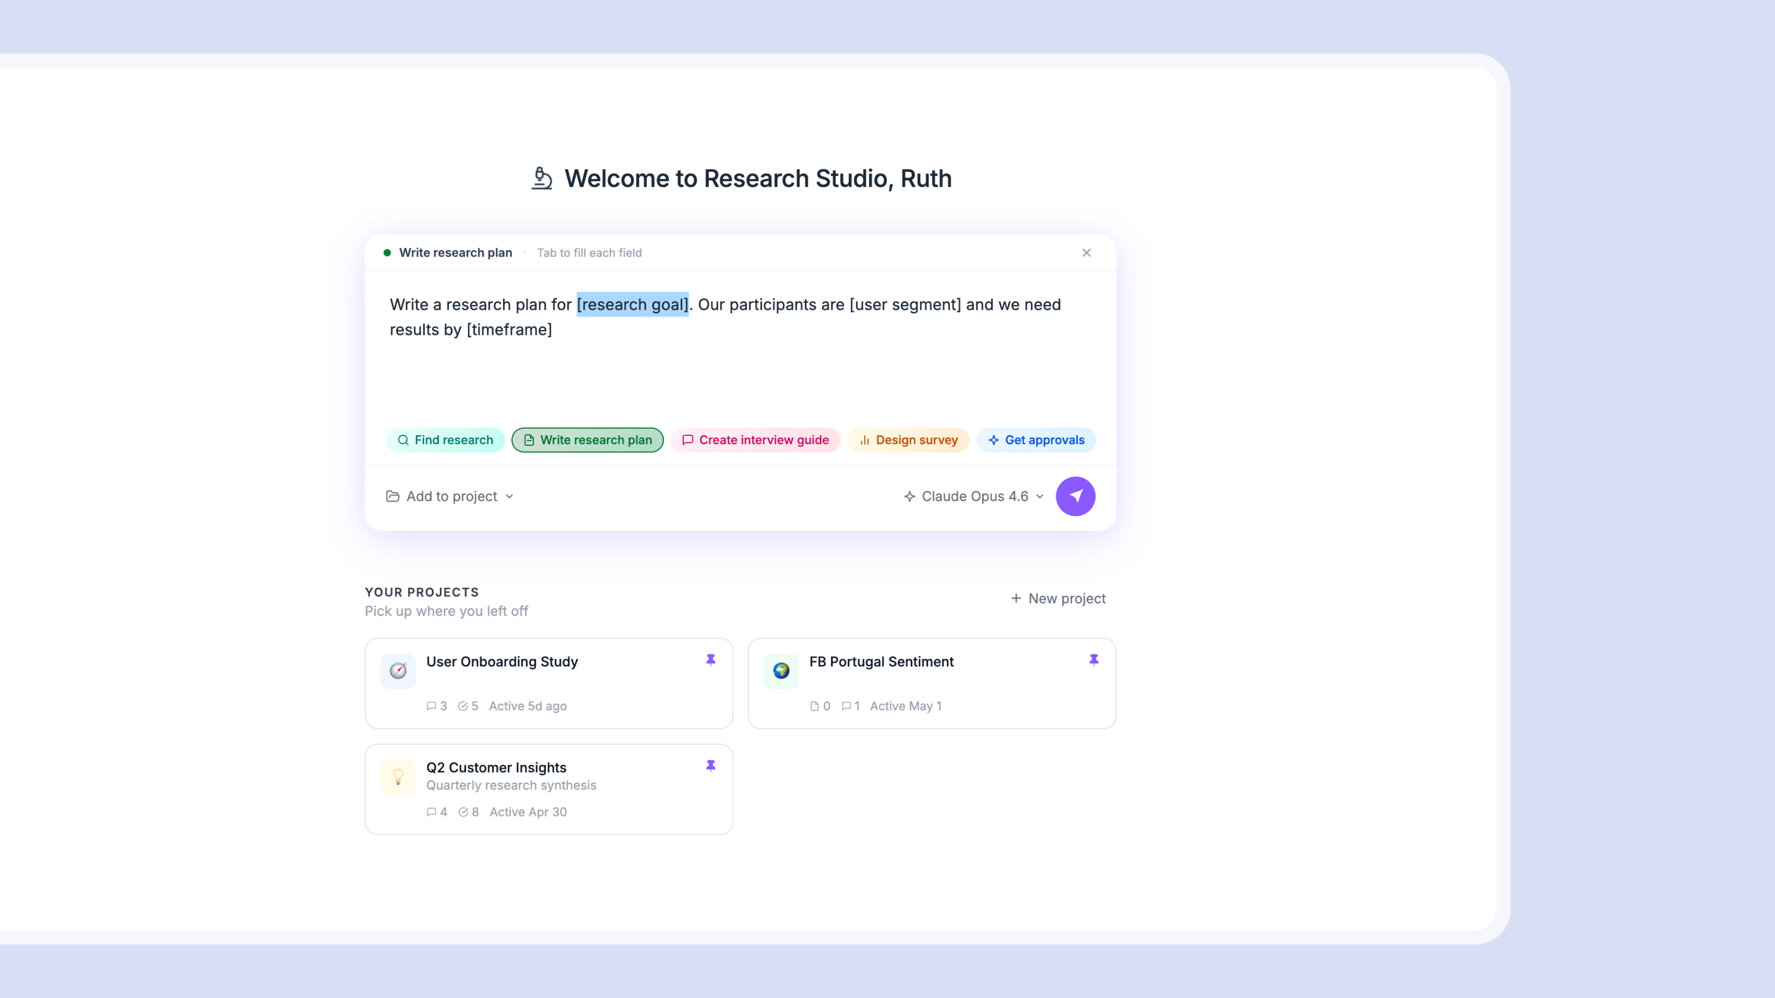This screenshot has height=998, width=1775.
Task: Click the "Active Apr 30" status text
Action: point(529,812)
